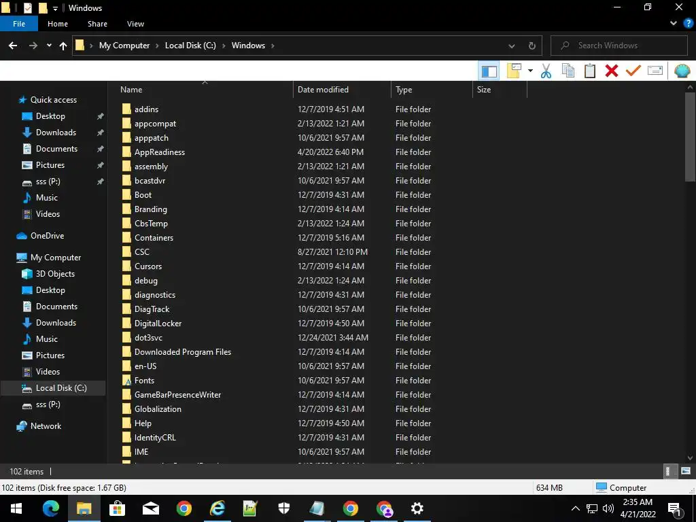Open the File menu
The image size is (696, 522).
pos(19,24)
